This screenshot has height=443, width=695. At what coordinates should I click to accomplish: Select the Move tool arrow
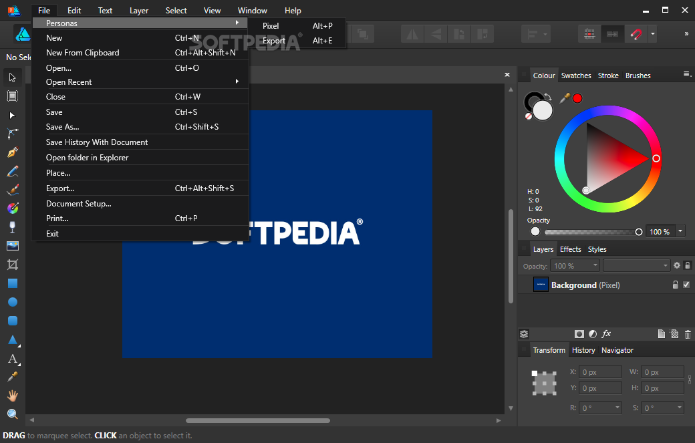[x=13, y=78]
